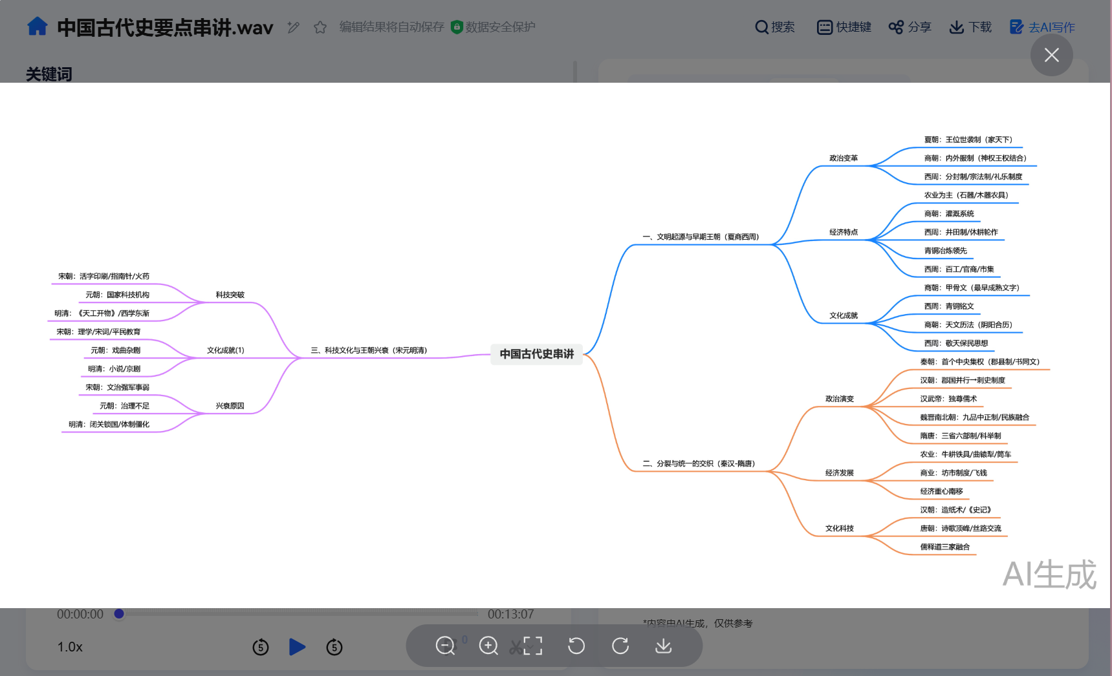Click 下载 in the top bar

coord(970,27)
